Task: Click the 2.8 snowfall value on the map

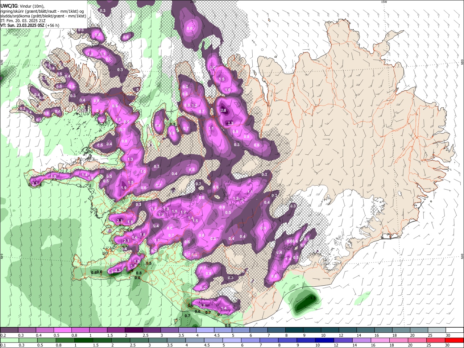Action: tap(223, 111)
